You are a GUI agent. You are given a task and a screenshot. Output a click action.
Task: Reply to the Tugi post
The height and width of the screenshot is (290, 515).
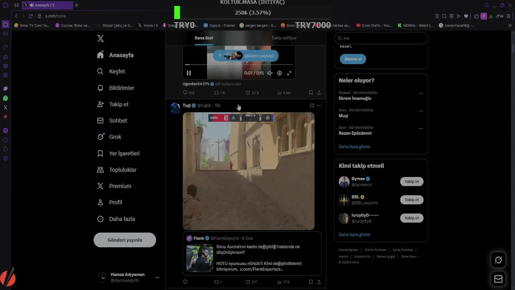point(185,282)
